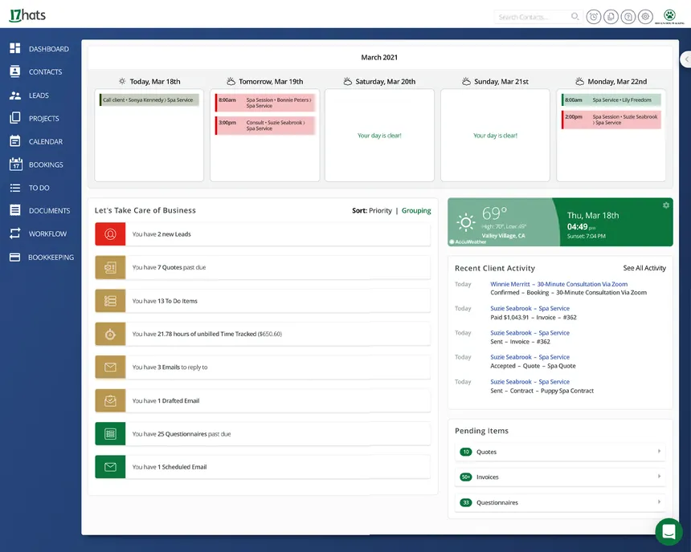Switch to the Dashboard sidebar tab
The height and width of the screenshot is (552, 691).
coord(39,49)
